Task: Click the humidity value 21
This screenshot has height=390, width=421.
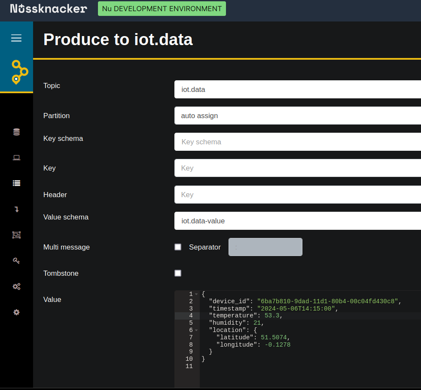Action: tap(257, 323)
